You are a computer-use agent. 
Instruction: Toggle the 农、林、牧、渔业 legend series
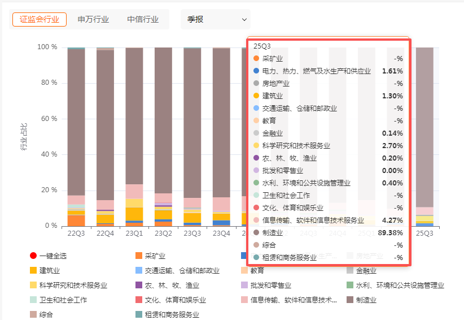(x=167, y=286)
